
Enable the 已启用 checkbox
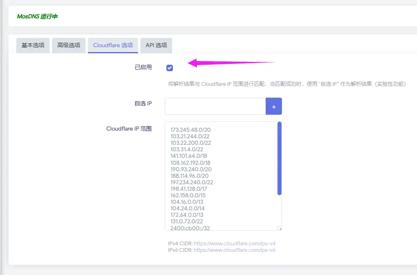coord(169,68)
